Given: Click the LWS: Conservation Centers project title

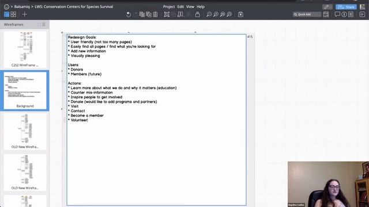Looking at the screenshot, I should pos(74,6).
